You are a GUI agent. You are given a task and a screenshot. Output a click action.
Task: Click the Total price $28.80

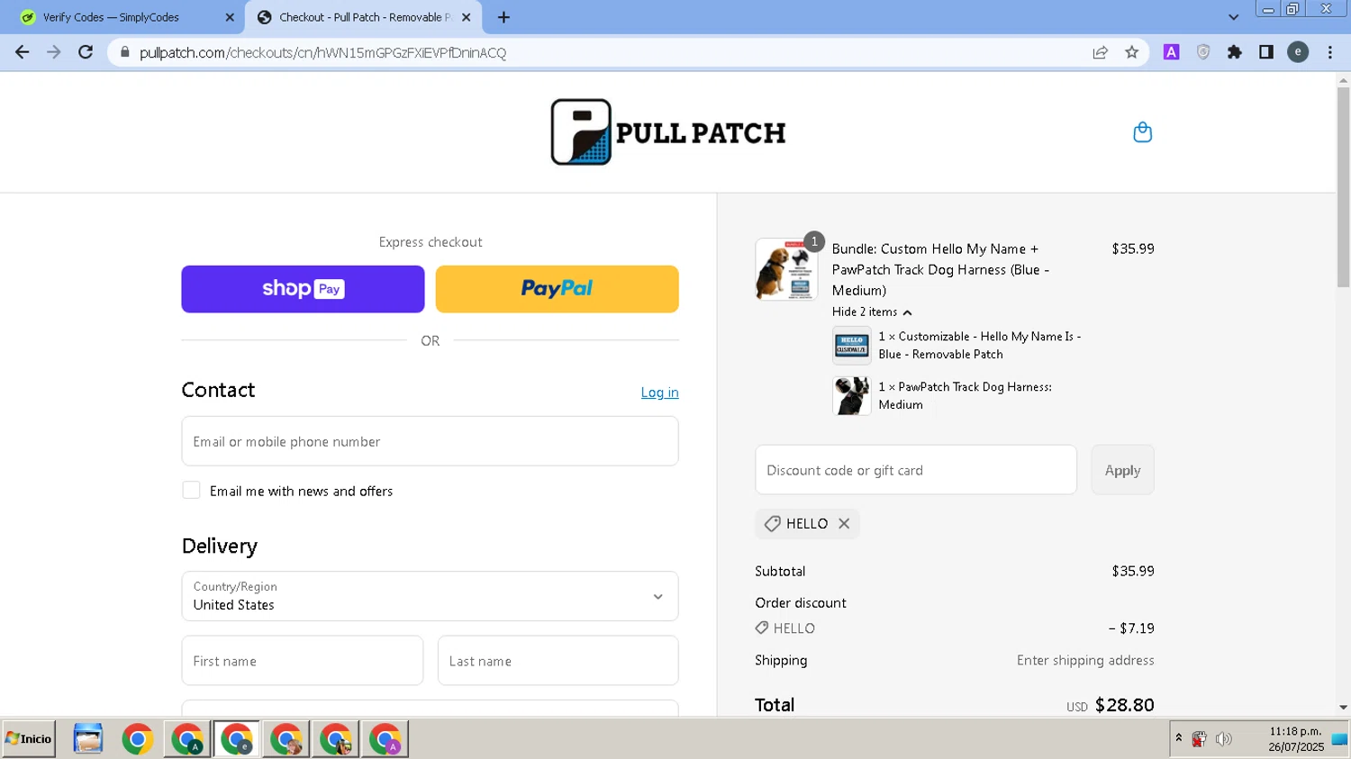coord(1124,705)
